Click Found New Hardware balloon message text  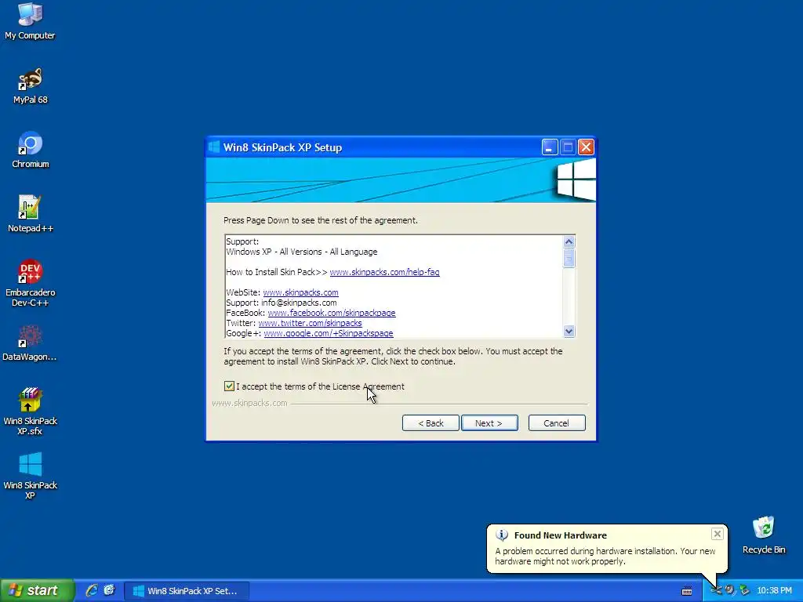[605, 557]
